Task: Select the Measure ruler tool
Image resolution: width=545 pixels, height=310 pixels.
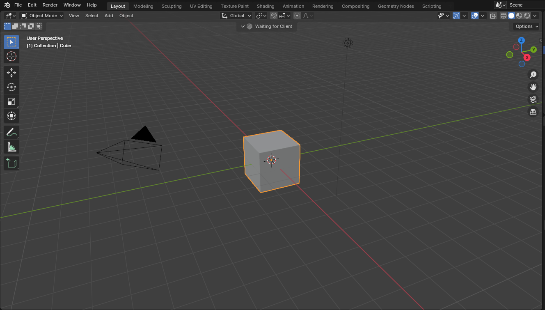Action: pyautogui.click(x=11, y=147)
